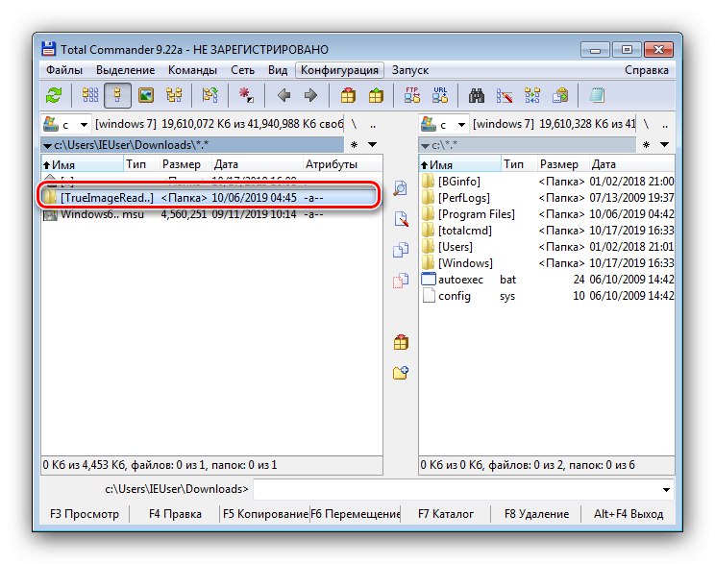Screen dimensions: 715x564
Task: Show directory tree view icon
Action: click(x=174, y=95)
